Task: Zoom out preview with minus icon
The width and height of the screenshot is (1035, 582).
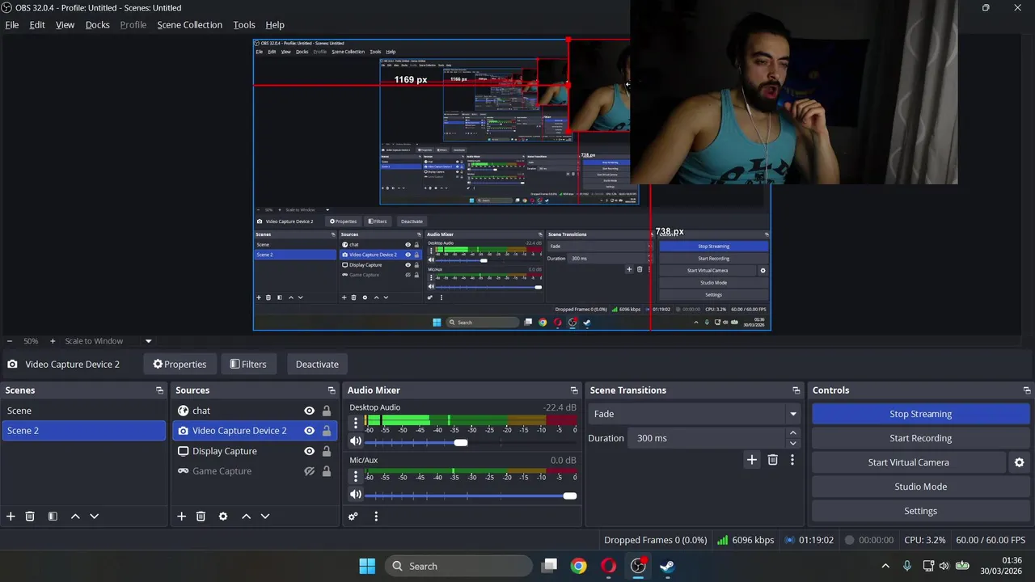Action: pyautogui.click(x=9, y=341)
